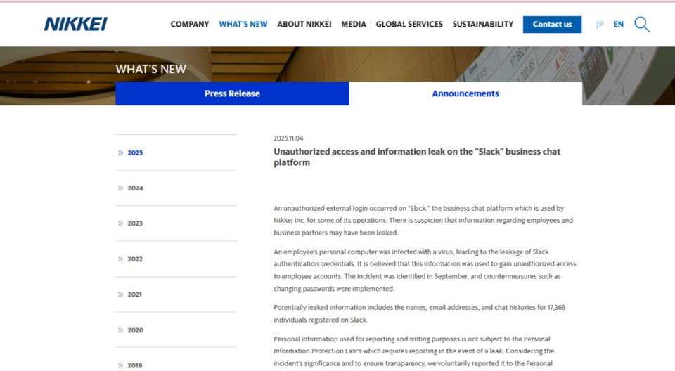This screenshot has height=371, width=675.
Task: Click the chevron icon beside 2020
Action: (121, 330)
